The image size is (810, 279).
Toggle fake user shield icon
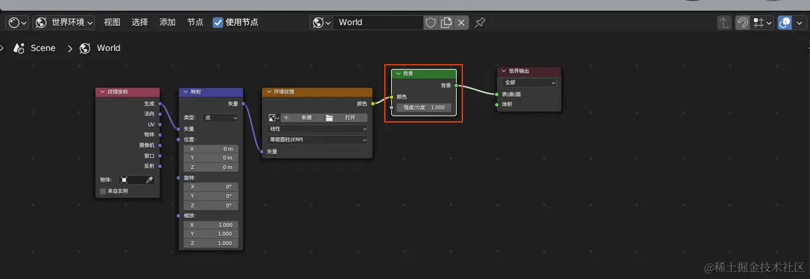pos(431,22)
